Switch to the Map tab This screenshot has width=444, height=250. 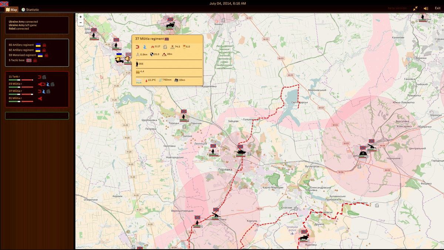coord(12,10)
